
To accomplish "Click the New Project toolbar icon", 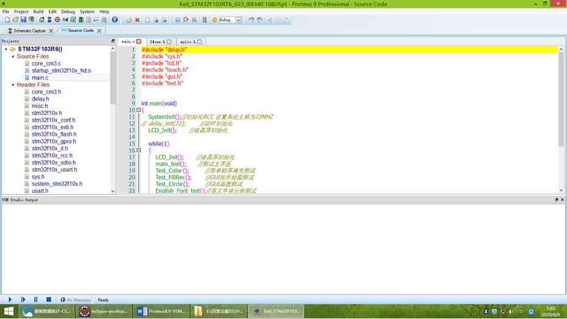I will (7, 20).
